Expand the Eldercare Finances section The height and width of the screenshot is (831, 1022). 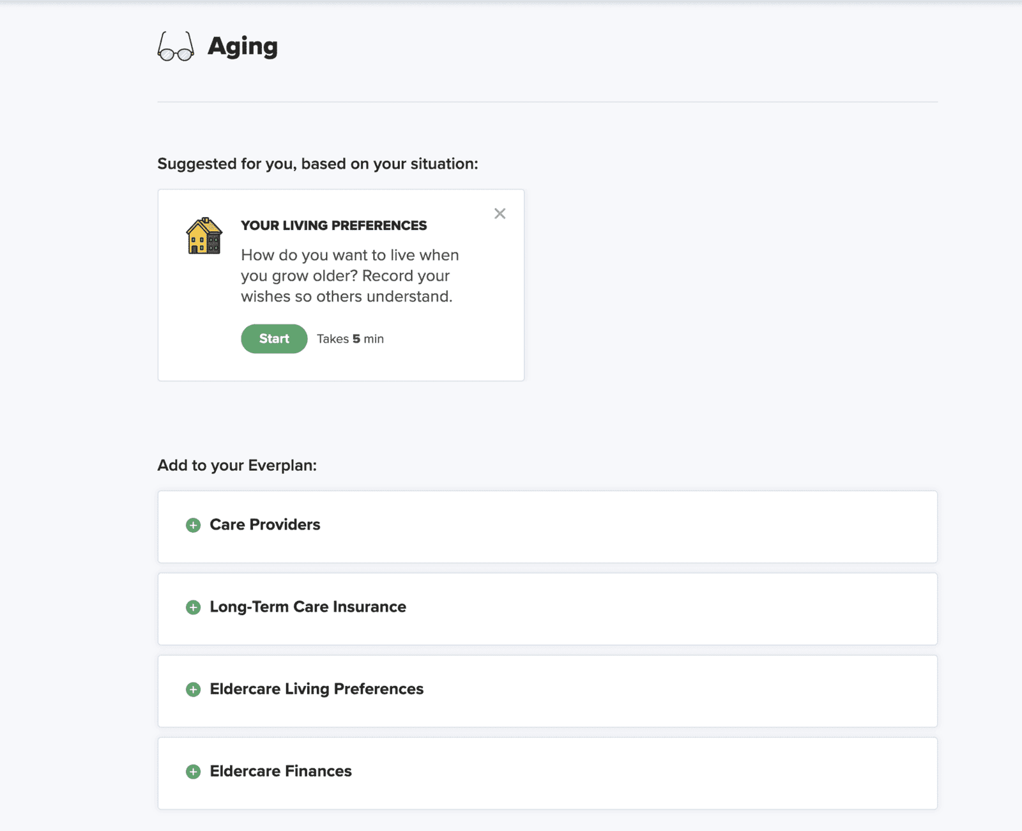pyautogui.click(x=280, y=772)
